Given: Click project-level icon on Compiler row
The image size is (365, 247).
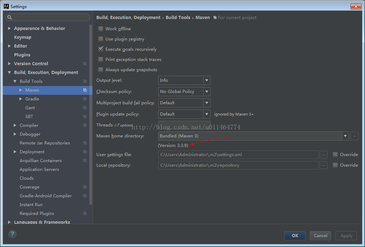Looking at the screenshot, I should point(85,125).
